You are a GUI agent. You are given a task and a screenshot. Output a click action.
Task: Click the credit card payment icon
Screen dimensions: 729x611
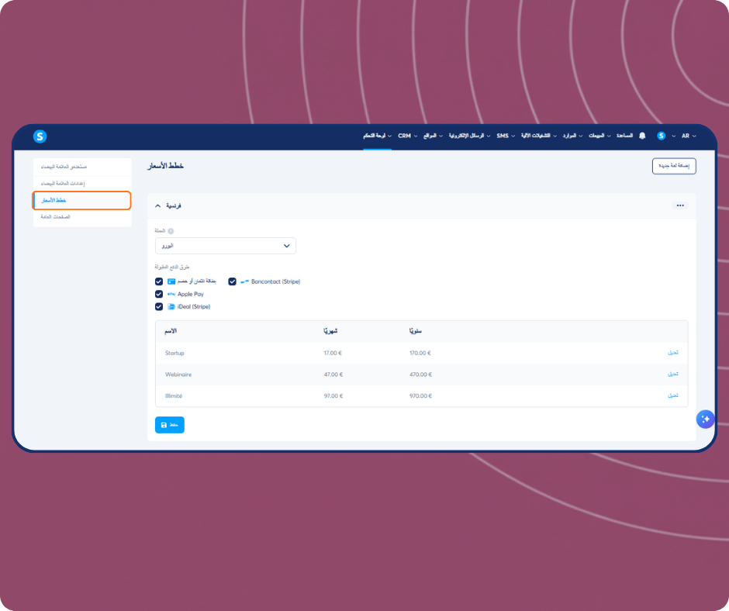tap(171, 281)
